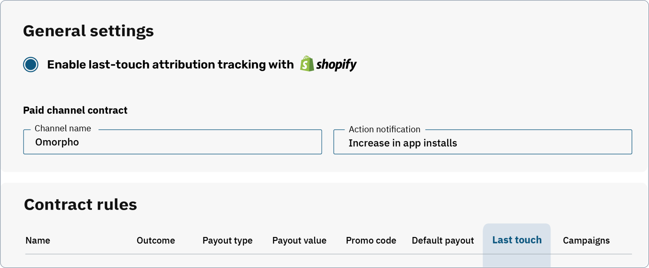Screen dimensions: 649x268
Task: Click the Payout value column heading
Action: (x=299, y=240)
